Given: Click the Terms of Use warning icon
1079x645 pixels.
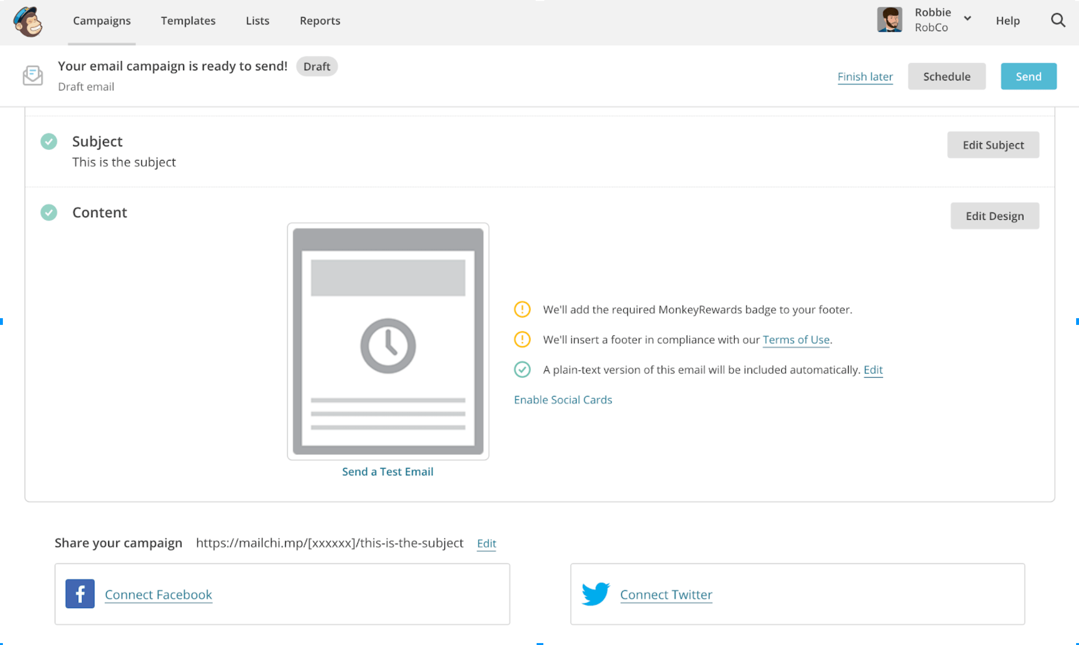Looking at the screenshot, I should [x=522, y=339].
